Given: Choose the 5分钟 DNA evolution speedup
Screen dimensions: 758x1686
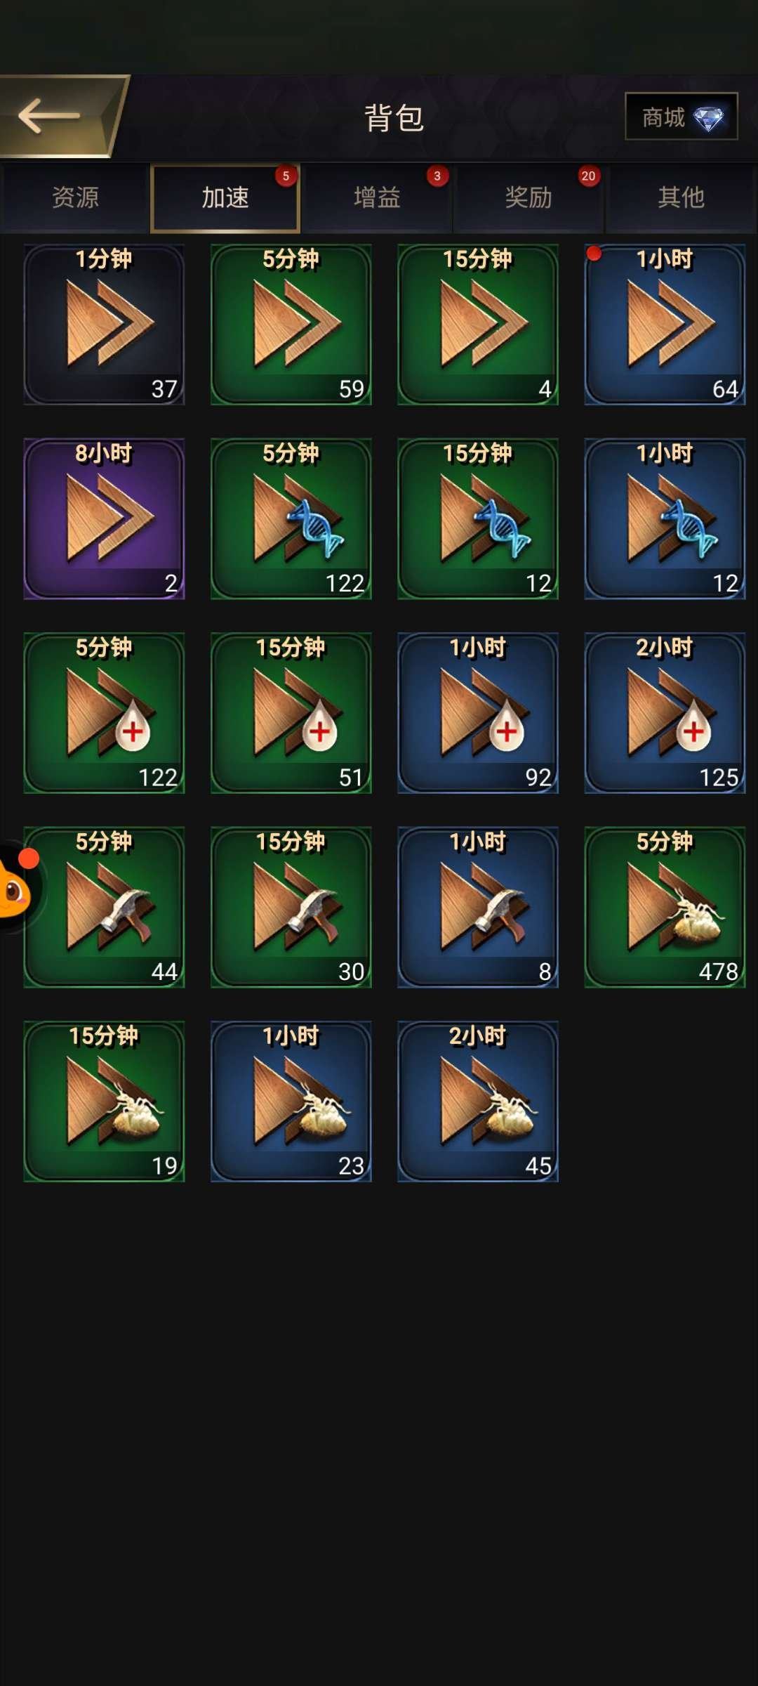Looking at the screenshot, I should coord(291,519).
